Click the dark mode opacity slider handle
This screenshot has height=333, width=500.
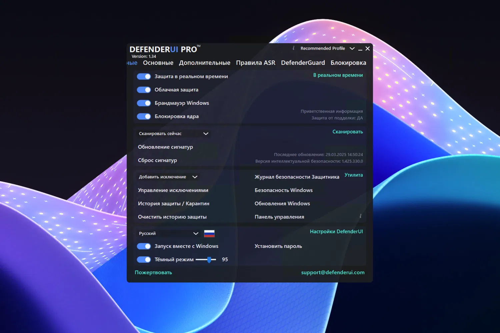[209, 260]
